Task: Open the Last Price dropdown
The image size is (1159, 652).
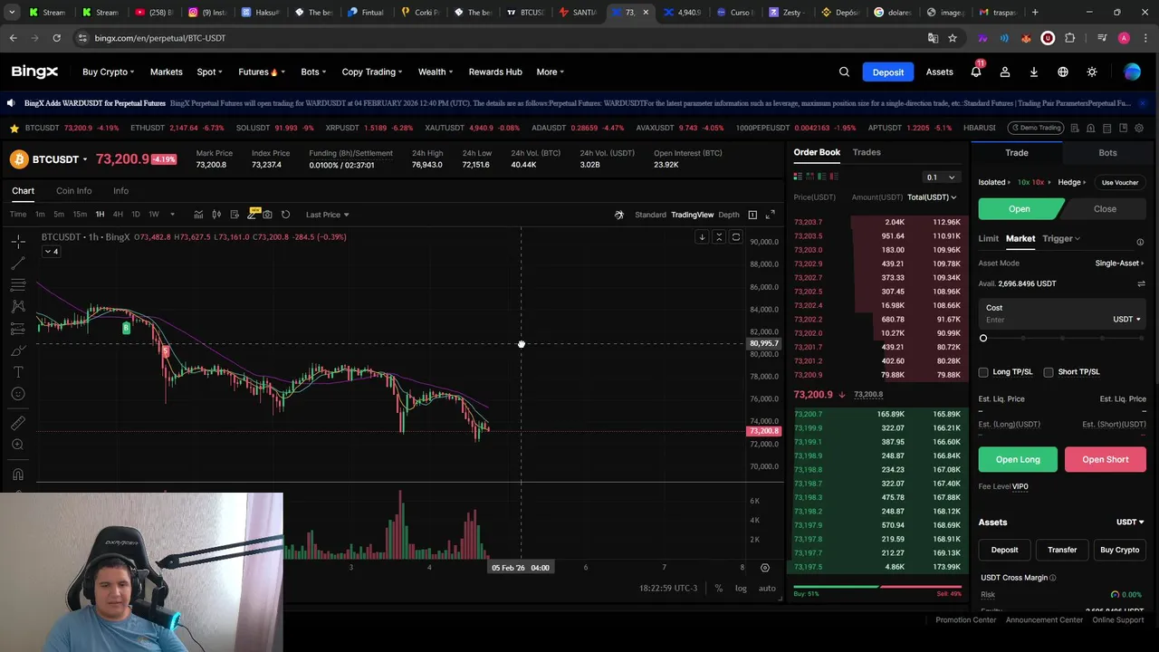Action: [x=327, y=215]
